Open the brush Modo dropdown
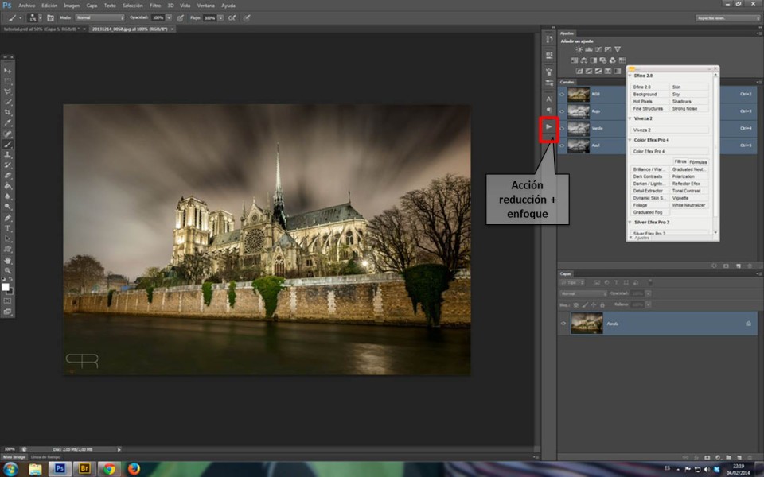The width and height of the screenshot is (764, 477). [99, 17]
